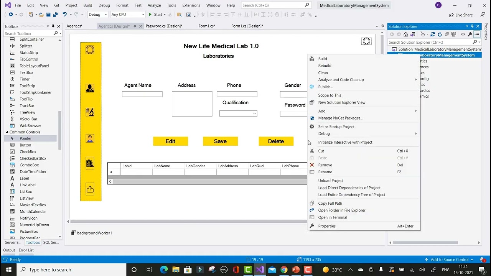
Task: Click the yellow Edit button on form
Action: [170, 141]
